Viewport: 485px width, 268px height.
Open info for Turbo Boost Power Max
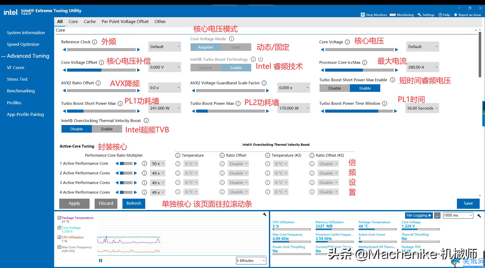click(x=238, y=104)
